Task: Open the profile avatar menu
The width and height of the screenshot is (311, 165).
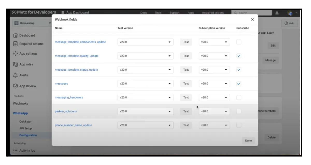Action: 290,13
